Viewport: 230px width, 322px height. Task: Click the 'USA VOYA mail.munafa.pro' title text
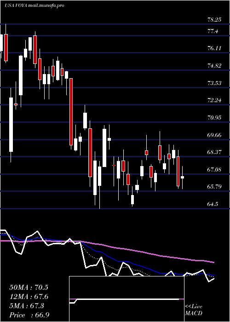(34, 6)
